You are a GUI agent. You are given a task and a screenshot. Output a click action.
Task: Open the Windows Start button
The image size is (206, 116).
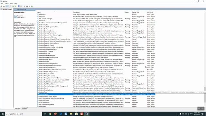pyautogui.click(x=3, y=114)
